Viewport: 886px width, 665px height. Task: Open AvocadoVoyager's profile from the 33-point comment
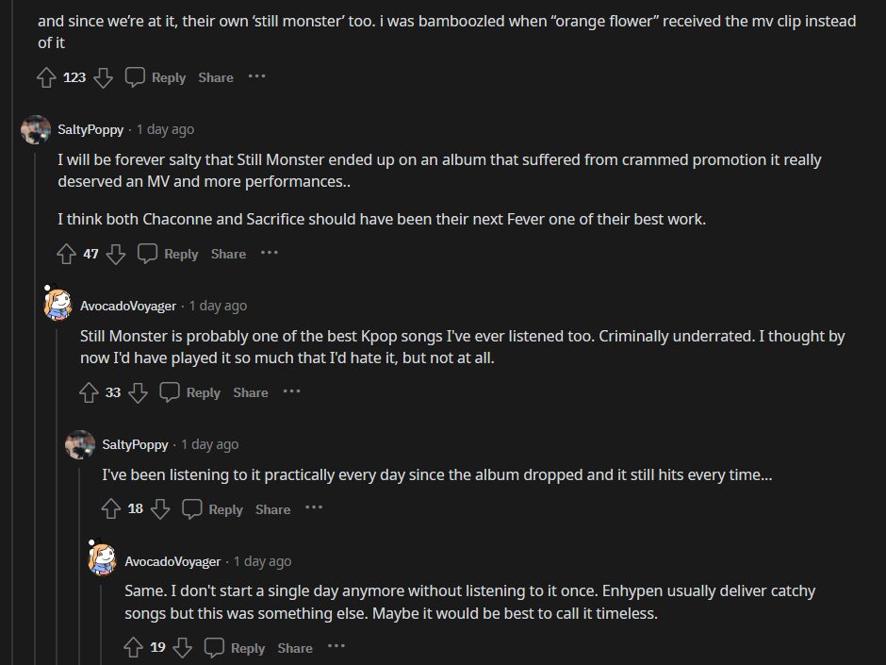tap(128, 306)
